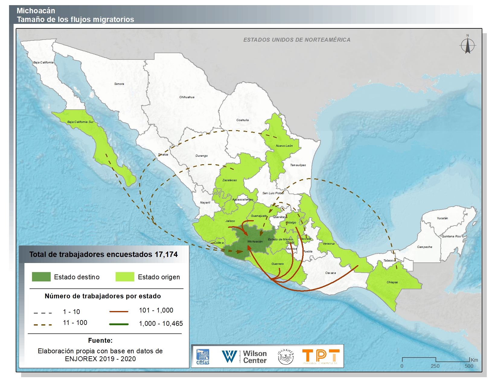Click the green 1,000 - 10,465 line symbol
Image resolution: width=498 pixels, height=385 pixels.
coord(119,324)
